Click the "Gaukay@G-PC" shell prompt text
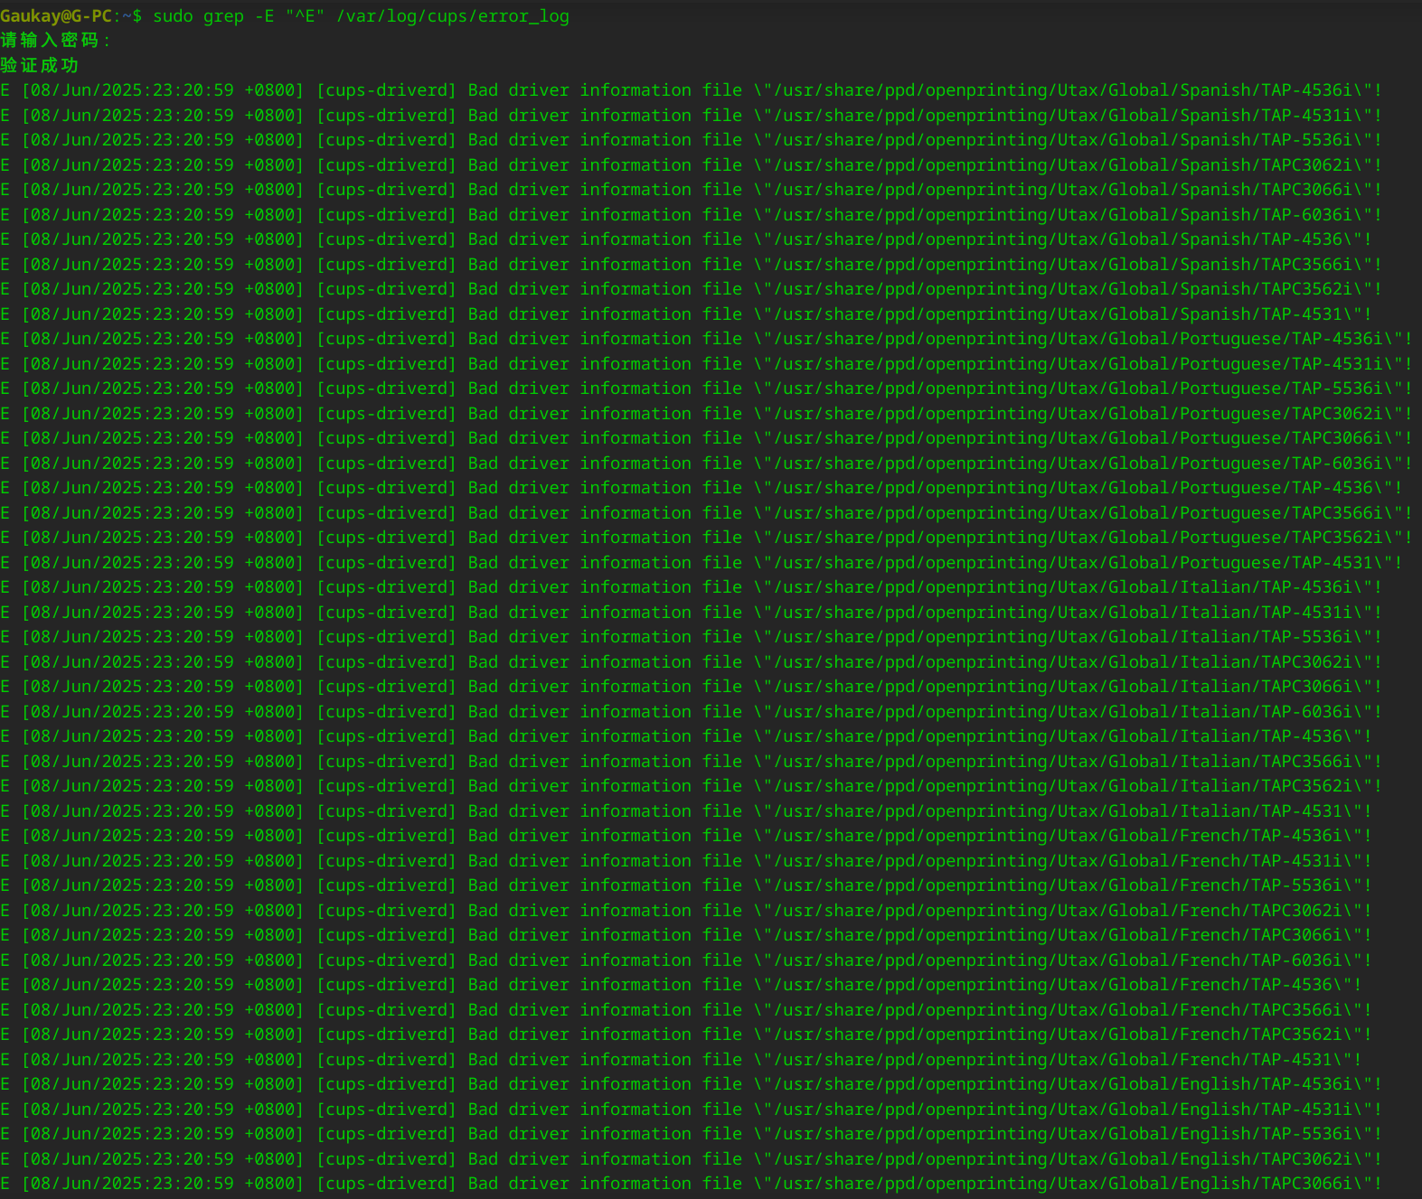Image resolution: width=1422 pixels, height=1199 pixels. pyautogui.click(x=56, y=16)
